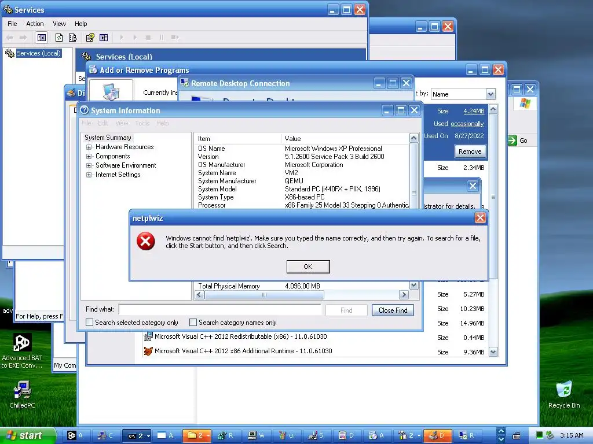This screenshot has width=593, height=444.
Task: Click the scroll-down arrow in Add or Remove Programs list
Action: (x=493, y=352)
